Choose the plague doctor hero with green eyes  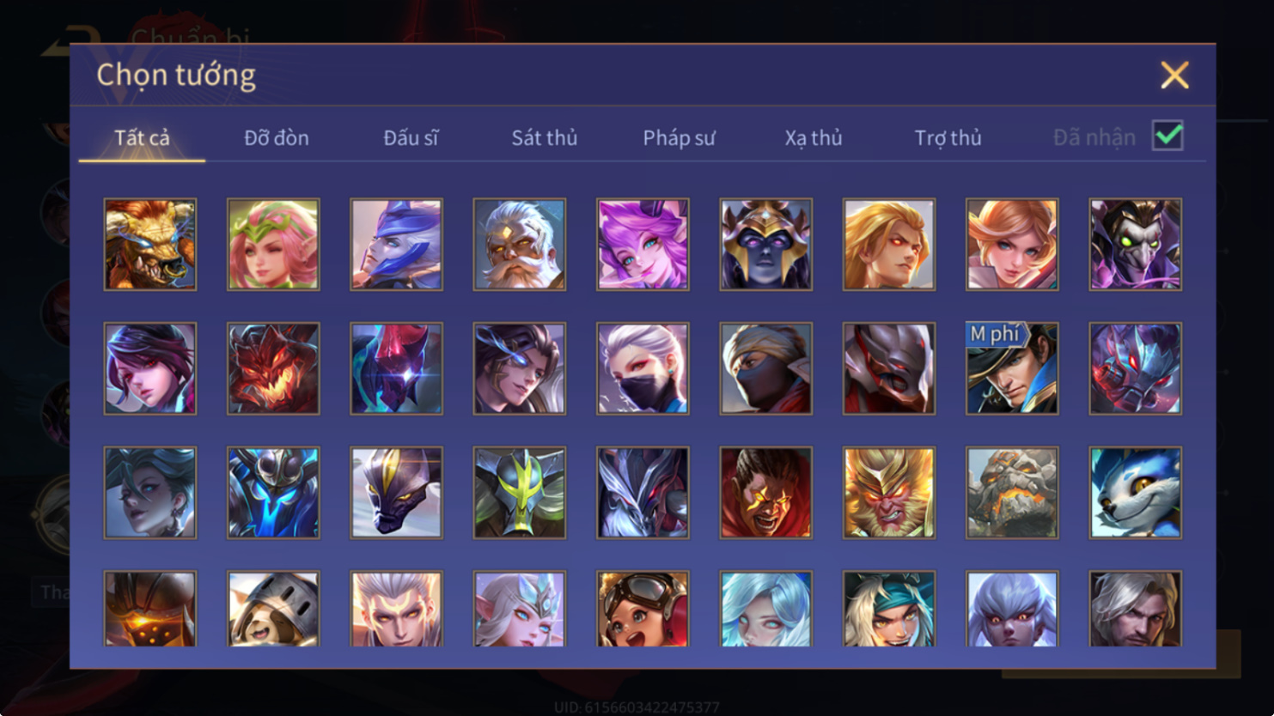[1136, 245]
